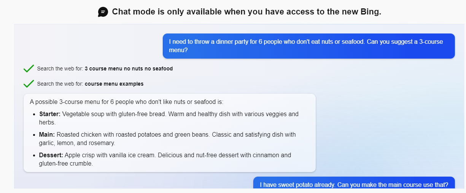The height and width of the screenshot is (193, 466).
Task: Click the bold 'Starter:' label
Action: pos(50,114)
